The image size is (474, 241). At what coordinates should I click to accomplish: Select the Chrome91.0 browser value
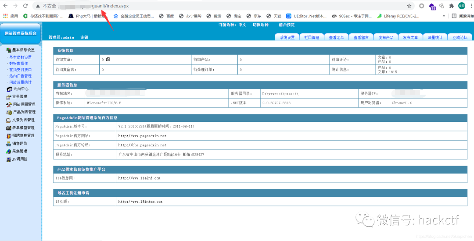click(x=402, y=103)
